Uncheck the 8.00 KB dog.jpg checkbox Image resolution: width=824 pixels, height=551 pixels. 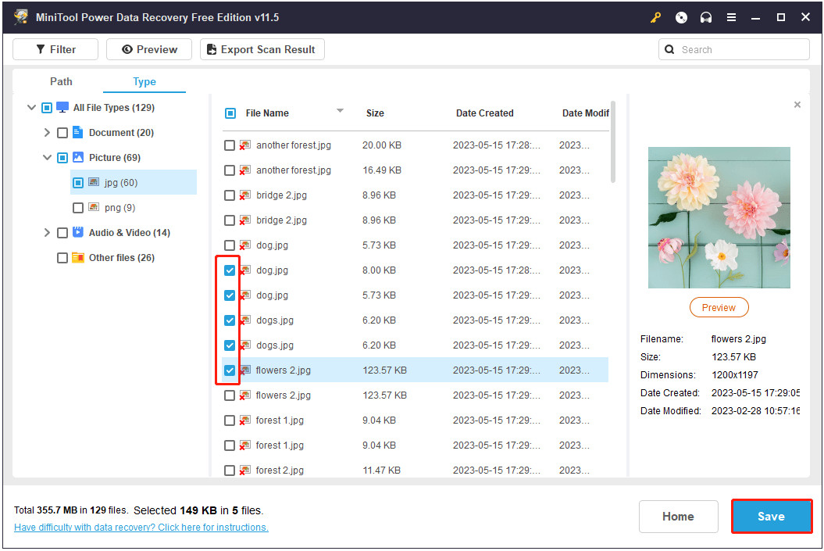click(x=230, y=270)
